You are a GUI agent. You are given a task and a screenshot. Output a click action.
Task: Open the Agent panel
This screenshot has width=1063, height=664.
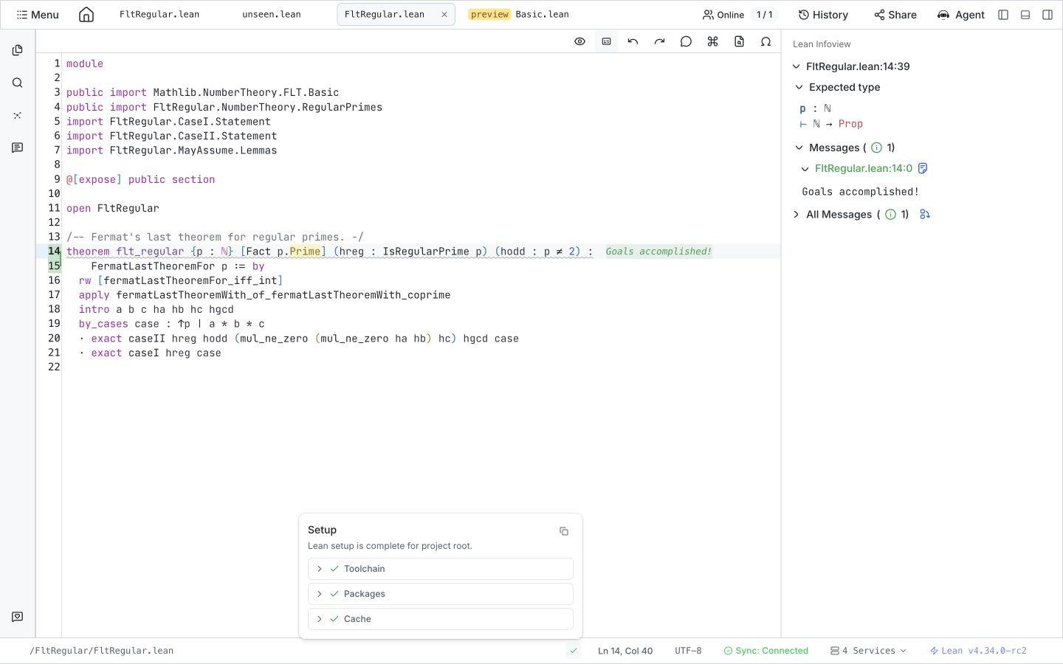(960, 15)
